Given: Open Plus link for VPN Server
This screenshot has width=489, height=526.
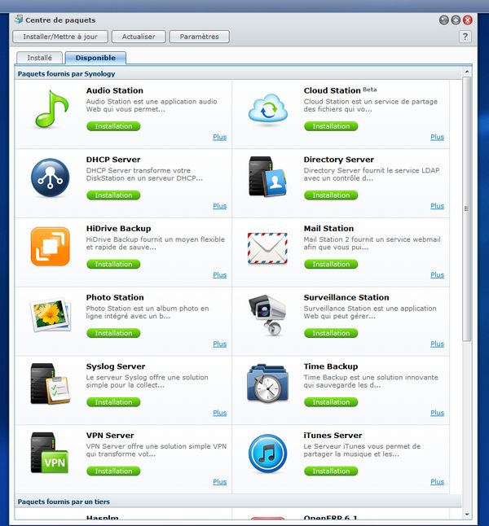Looking at the screenshot, I should click(x=220, y=482).
